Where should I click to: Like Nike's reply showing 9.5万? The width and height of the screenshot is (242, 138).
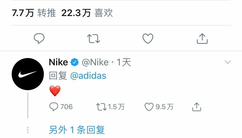tap(159, 107)
